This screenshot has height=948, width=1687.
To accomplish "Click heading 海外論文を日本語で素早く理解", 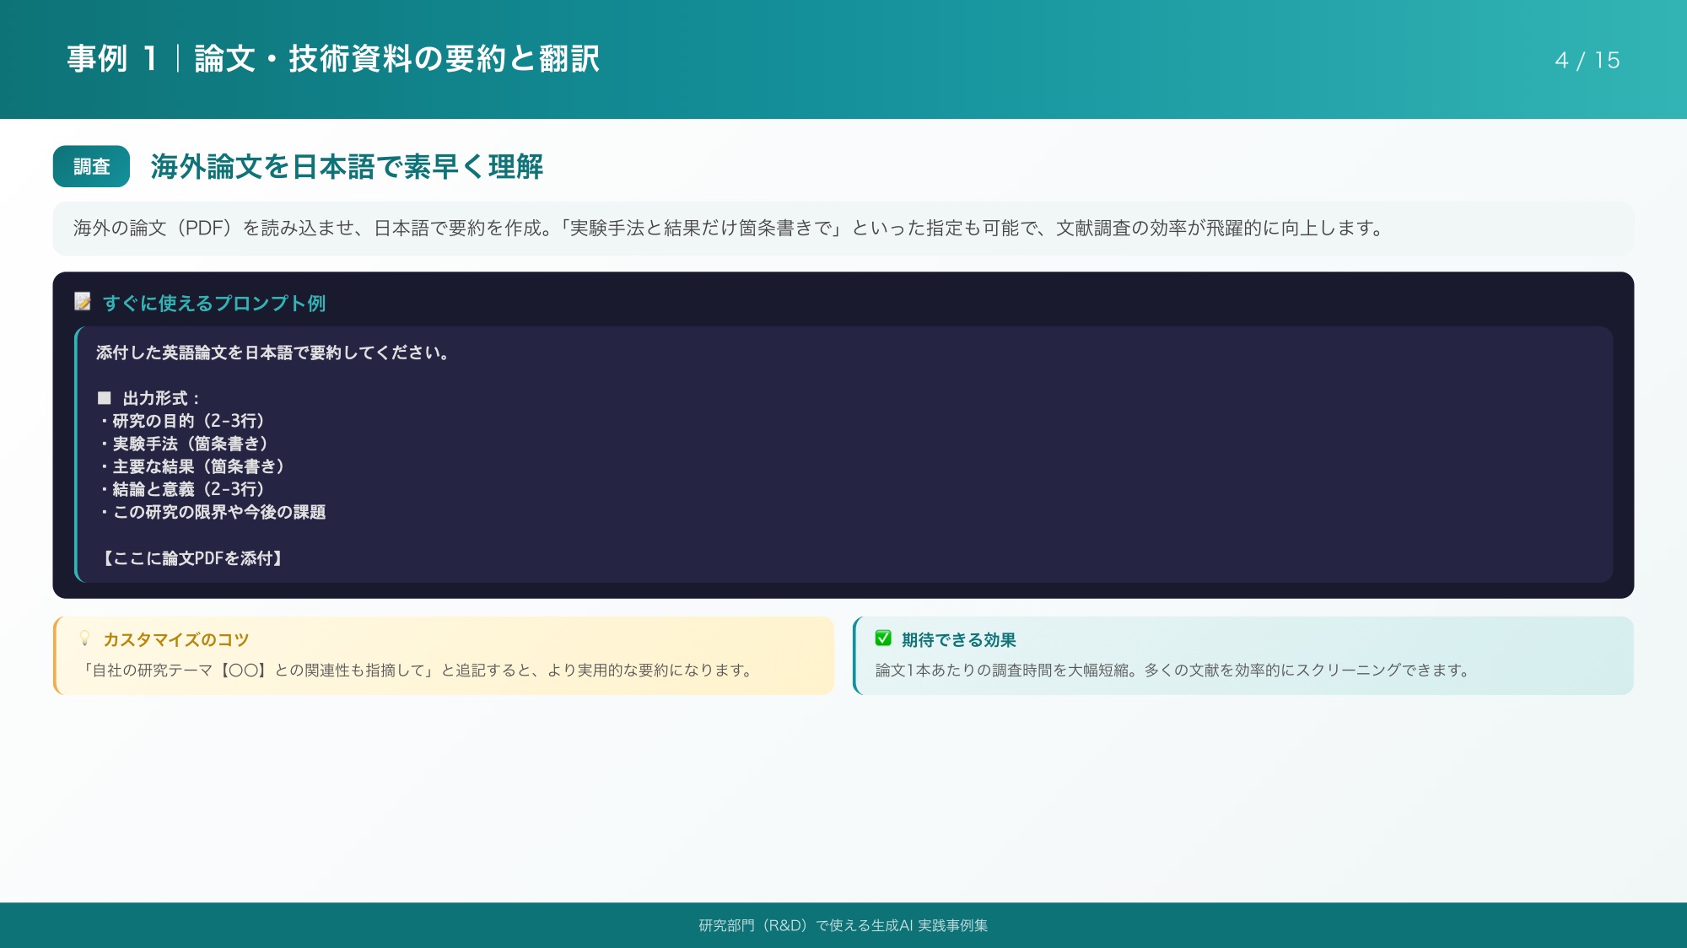I will point(347,166).
